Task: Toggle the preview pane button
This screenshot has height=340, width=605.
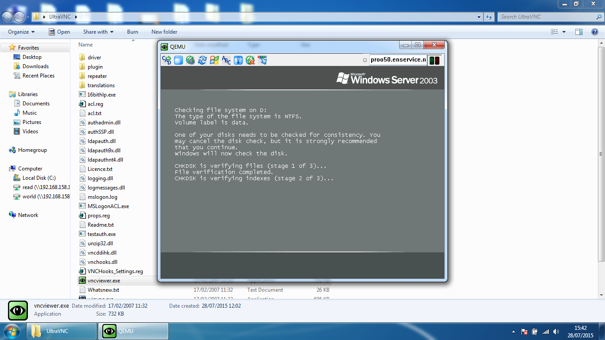Action: (579, 32)
